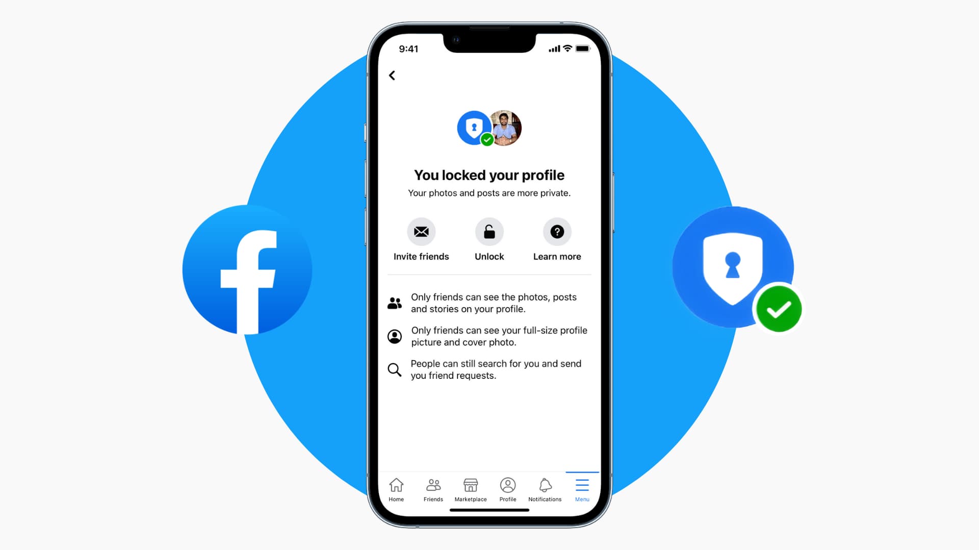The height and width of the screenshot is (550, 979).
Task: Click the Invite friends label link
Action: 422,256
